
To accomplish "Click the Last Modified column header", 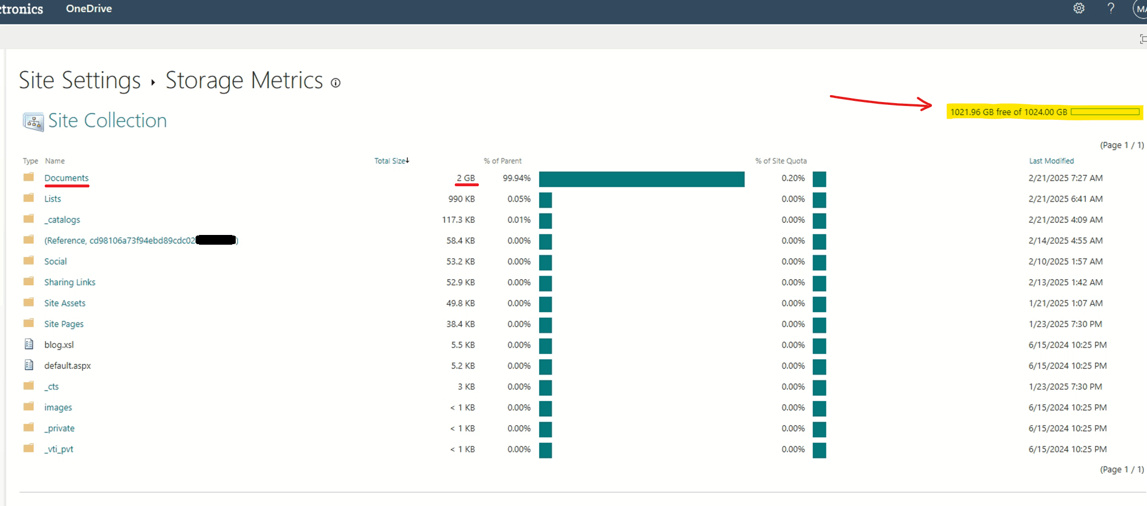I will point(1051,161).
